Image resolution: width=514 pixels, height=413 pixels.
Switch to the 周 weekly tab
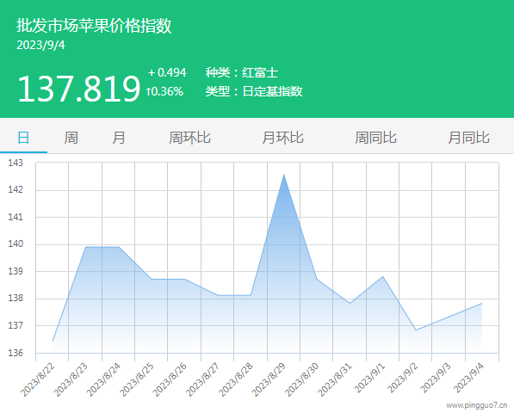(x=71, y=138)
